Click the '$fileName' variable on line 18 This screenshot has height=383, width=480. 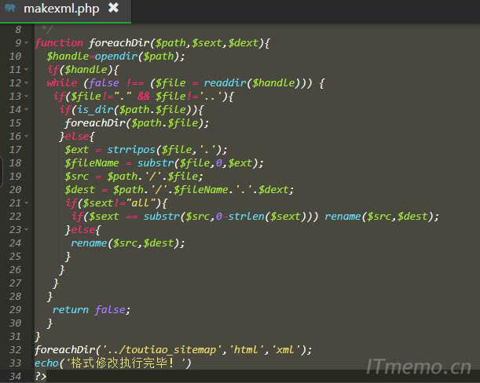[92, 163]
